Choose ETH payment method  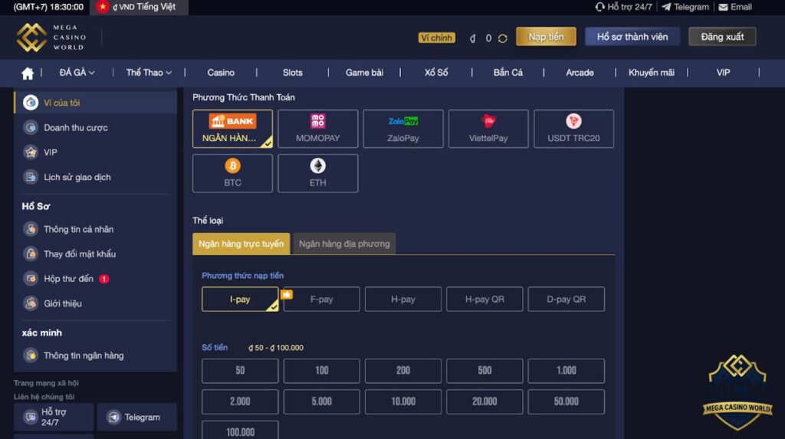pos(318,173)
